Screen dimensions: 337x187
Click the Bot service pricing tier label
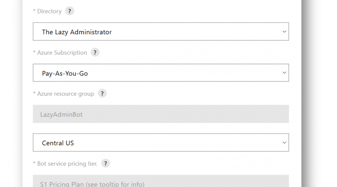tap(67, 164)
